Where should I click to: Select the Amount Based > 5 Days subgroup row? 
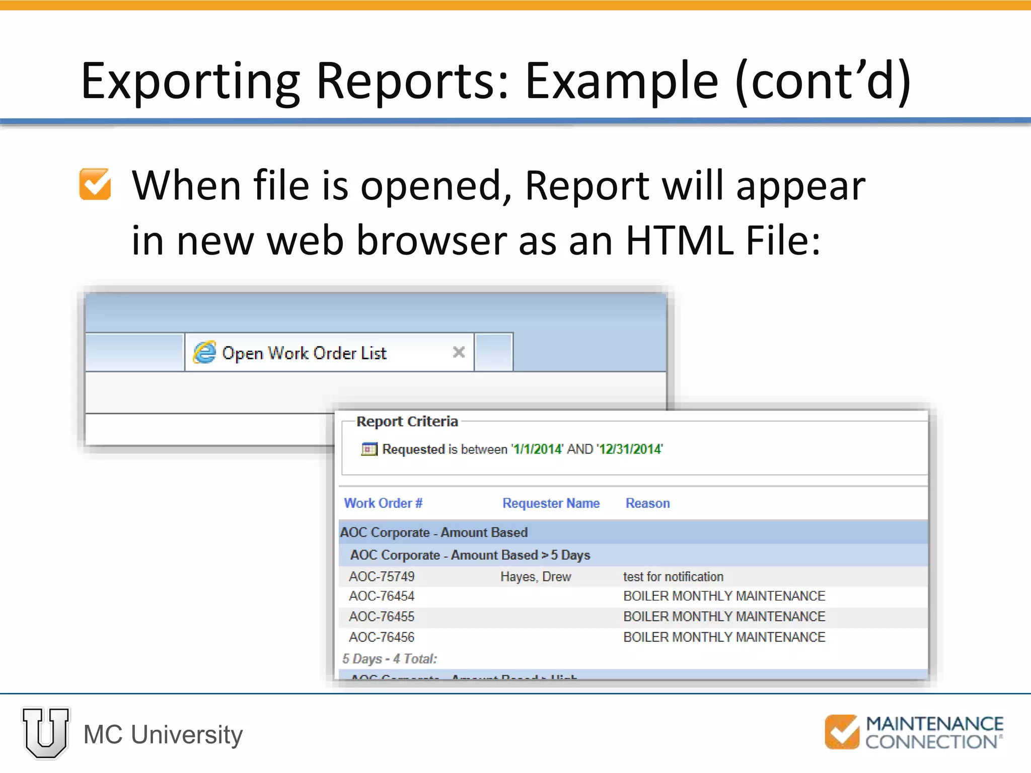tap(633, 555)
